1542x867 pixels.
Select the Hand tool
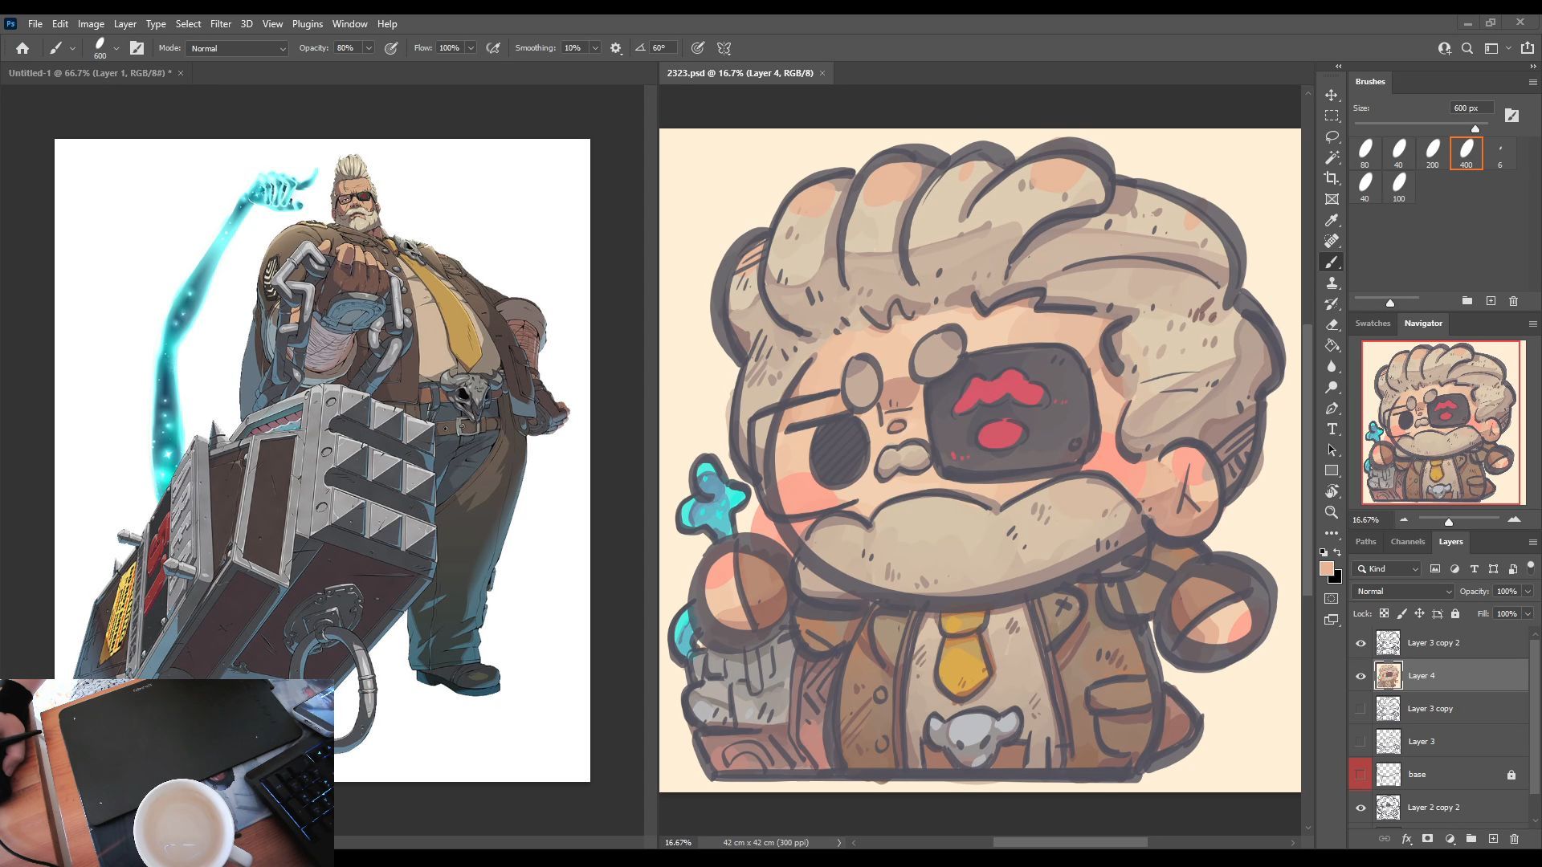click(1332, 491)
